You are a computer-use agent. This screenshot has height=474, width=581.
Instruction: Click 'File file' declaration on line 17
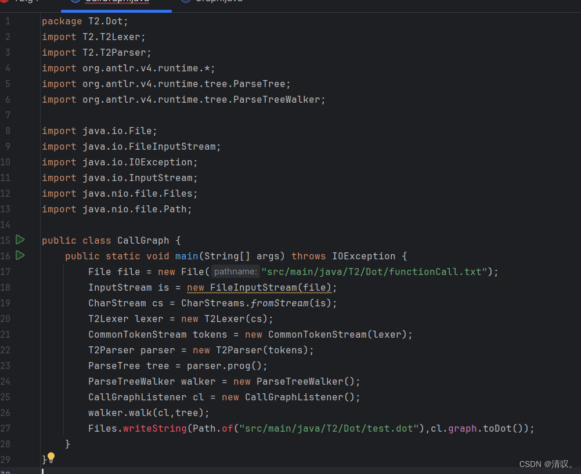[x=114, y=272]
